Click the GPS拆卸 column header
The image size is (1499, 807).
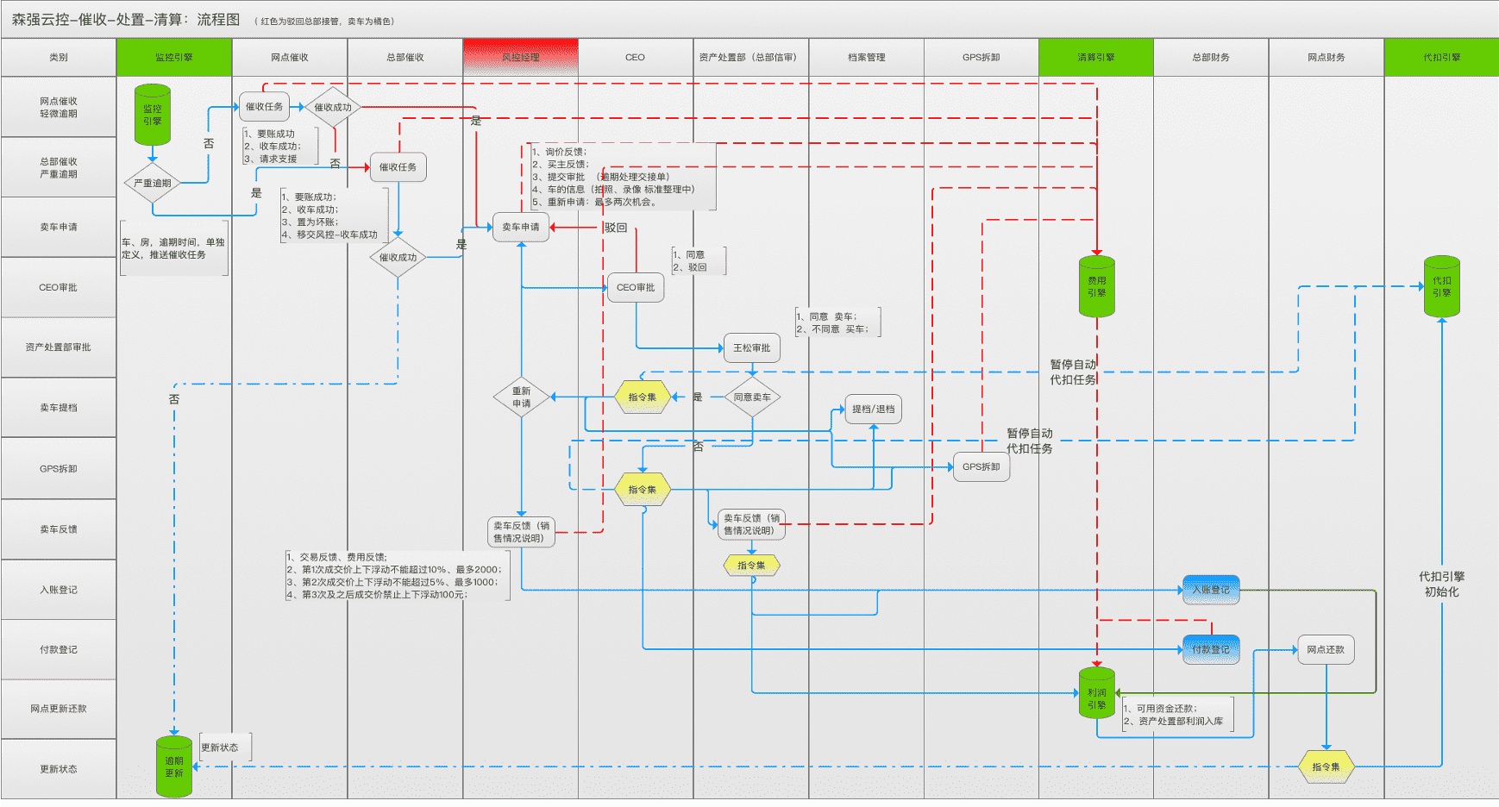982,57
